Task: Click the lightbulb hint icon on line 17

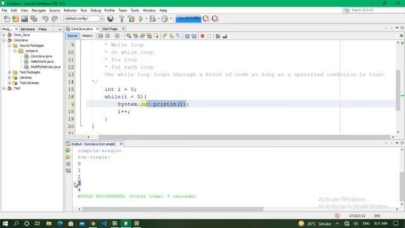Action: (73, 104)
